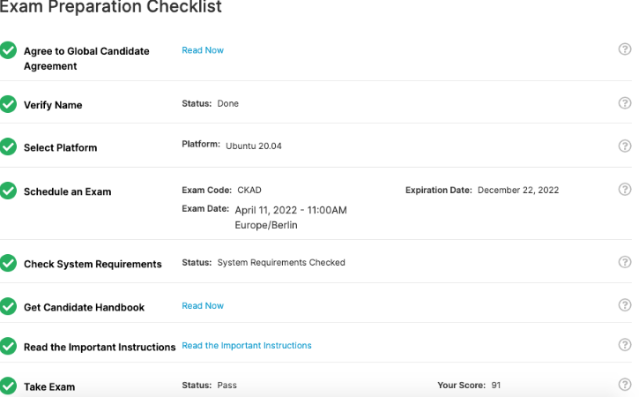Click green checkmark for Schedule an Exam

9,191
